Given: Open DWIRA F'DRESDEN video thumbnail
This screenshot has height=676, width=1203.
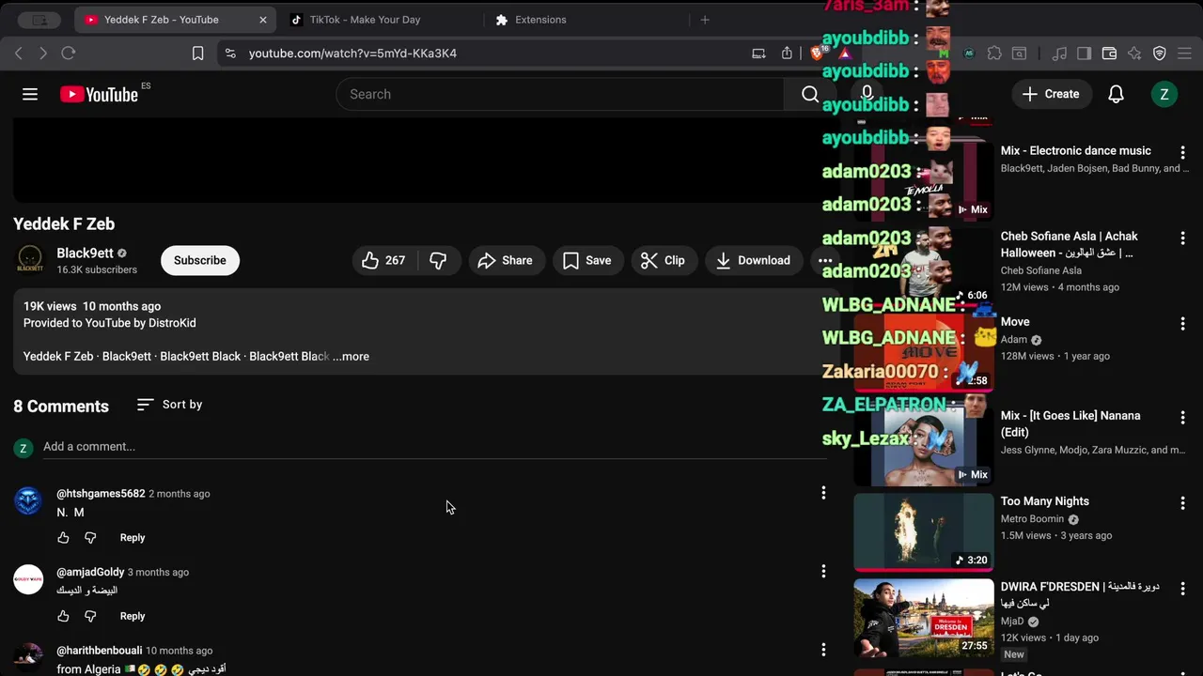Looking at the screenshot, I should coord(923,617).
